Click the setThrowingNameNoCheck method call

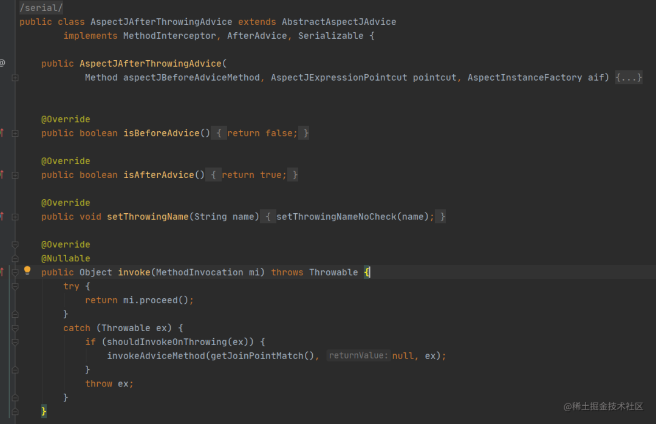[337, 217]
